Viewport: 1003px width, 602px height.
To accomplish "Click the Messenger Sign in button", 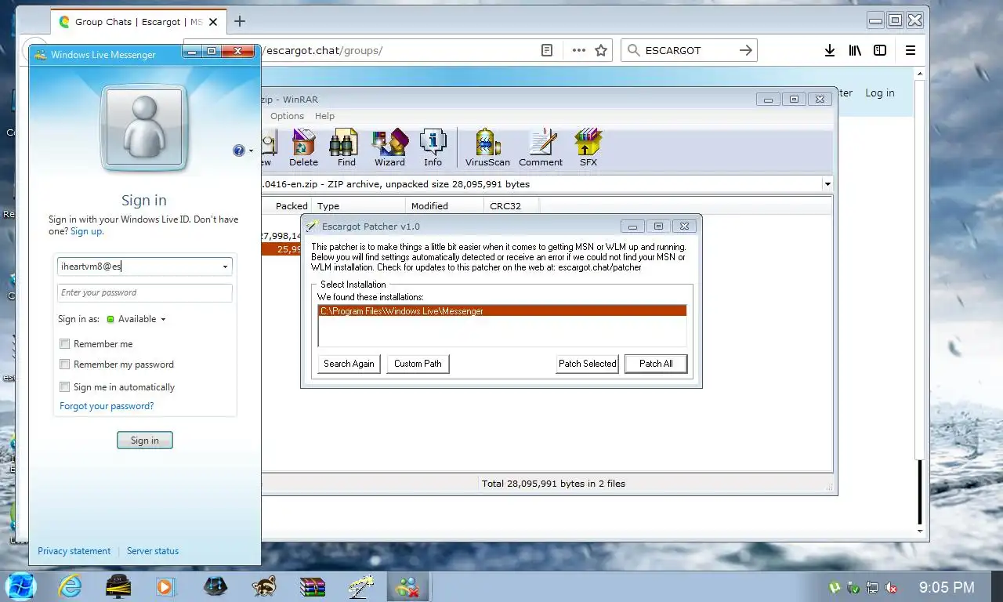I will 144,441.
